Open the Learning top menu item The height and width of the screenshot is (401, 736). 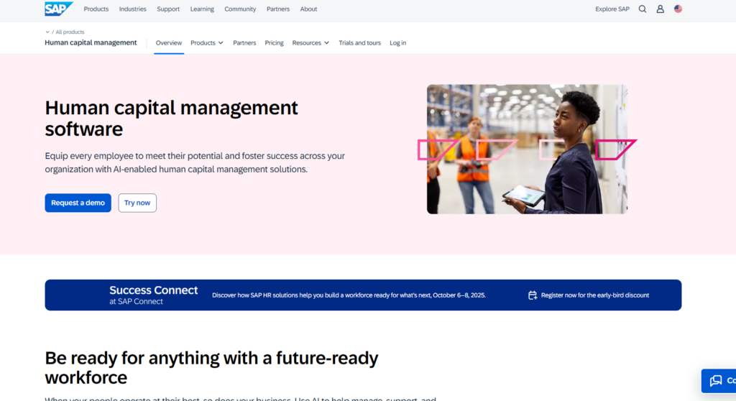pyautogui.click(x=202, y=9)
